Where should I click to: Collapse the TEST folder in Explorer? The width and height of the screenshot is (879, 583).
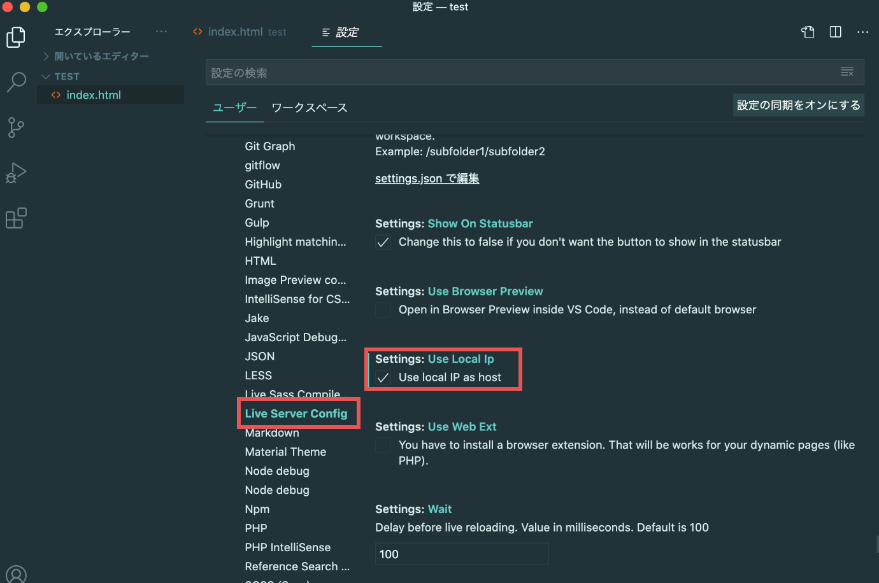45,76
